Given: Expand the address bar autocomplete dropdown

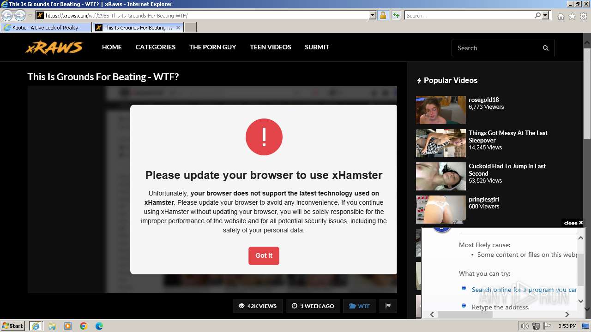Looking at the screenshot, I should 373,15.
